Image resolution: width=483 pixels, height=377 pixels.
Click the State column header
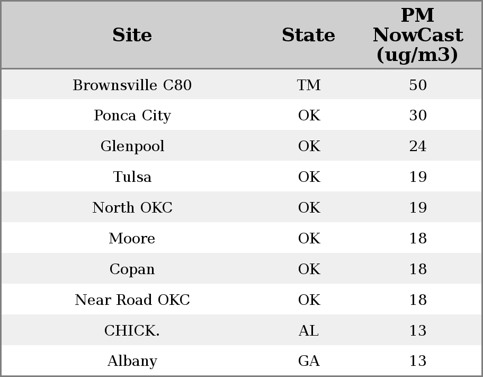308,35
